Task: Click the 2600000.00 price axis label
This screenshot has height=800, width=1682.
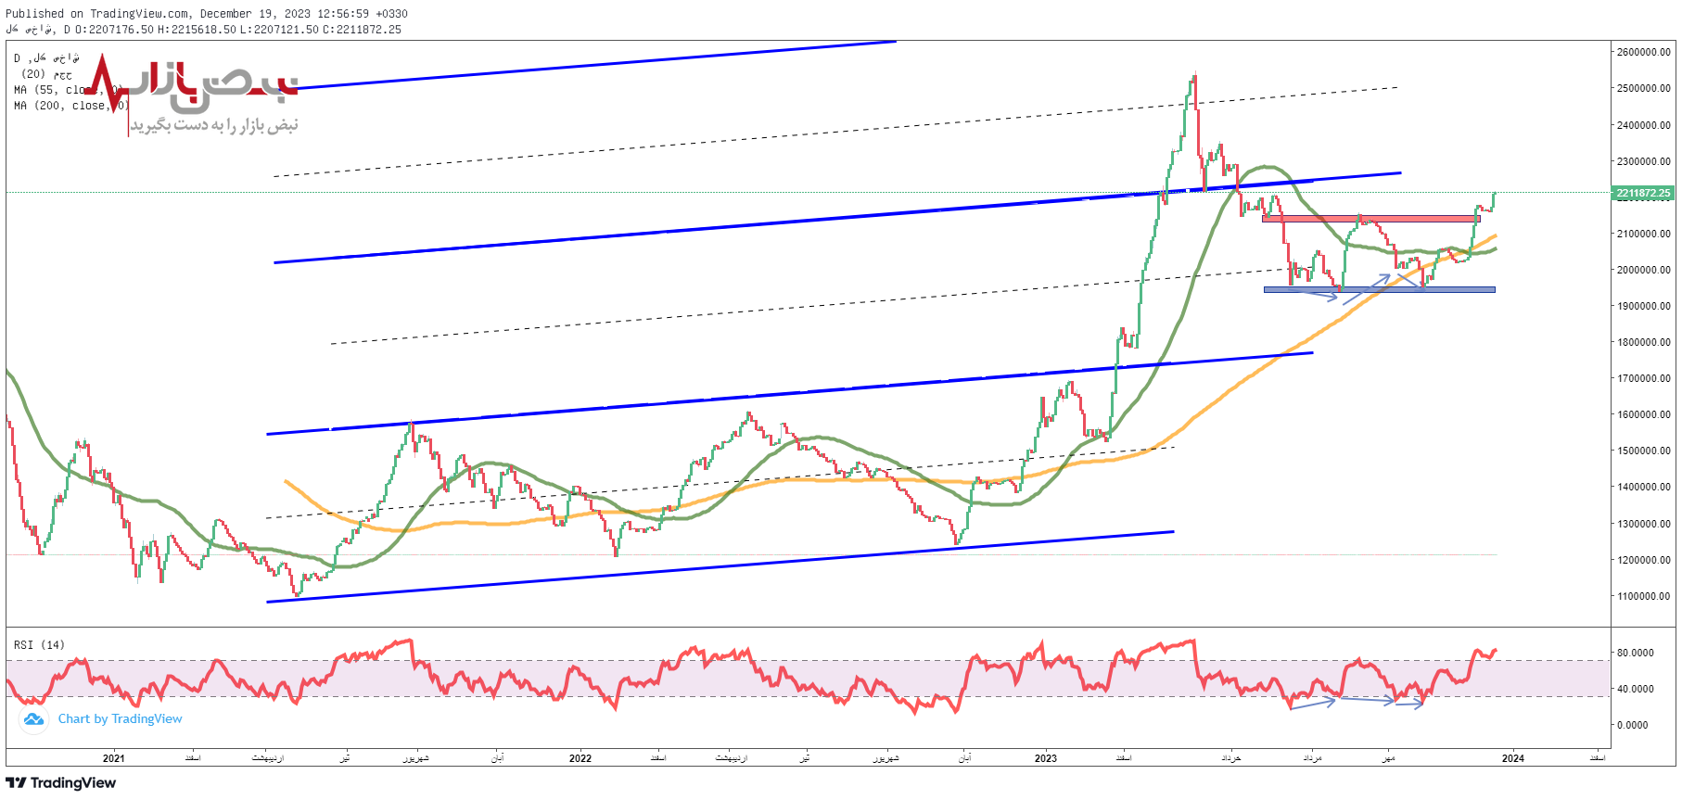Action: pyautogui.click(x=1643, y=52)
